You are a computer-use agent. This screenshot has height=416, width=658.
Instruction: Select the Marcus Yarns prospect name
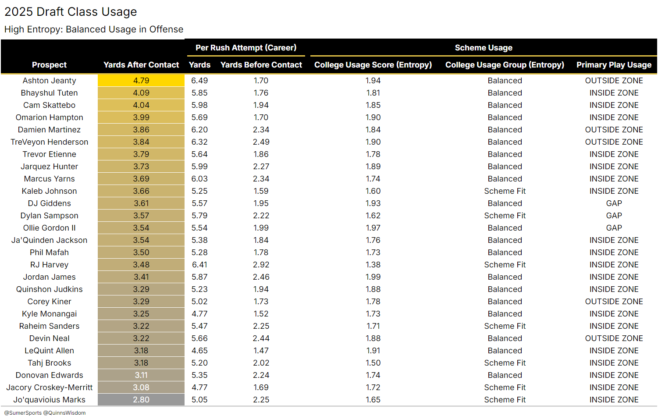click(x=50, y=179)
